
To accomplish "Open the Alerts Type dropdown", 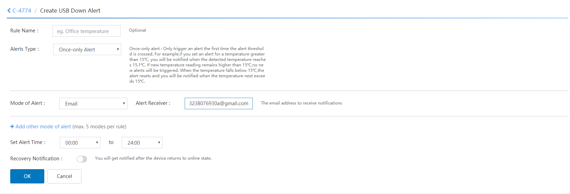I will click(87, 49).
